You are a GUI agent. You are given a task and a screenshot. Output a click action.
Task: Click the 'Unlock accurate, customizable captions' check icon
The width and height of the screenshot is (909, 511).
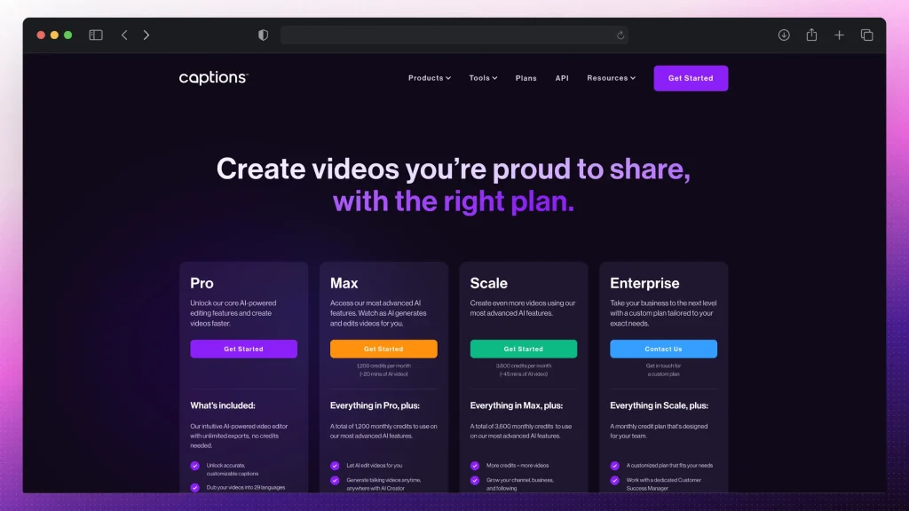click(x=194, y=466)
